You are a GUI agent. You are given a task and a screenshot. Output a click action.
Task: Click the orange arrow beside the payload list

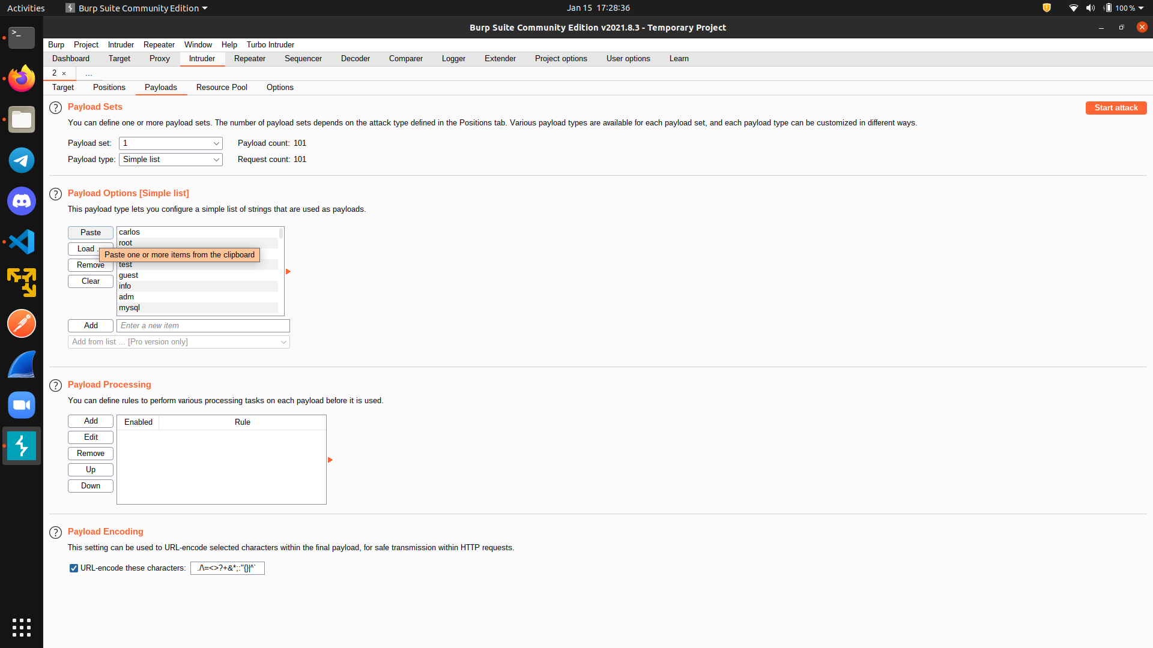(x=288, y=272)
